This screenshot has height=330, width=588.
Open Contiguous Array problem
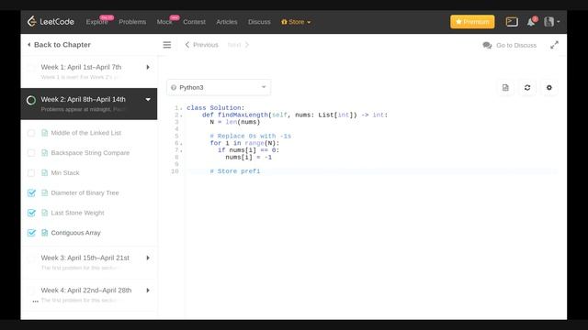75,233
